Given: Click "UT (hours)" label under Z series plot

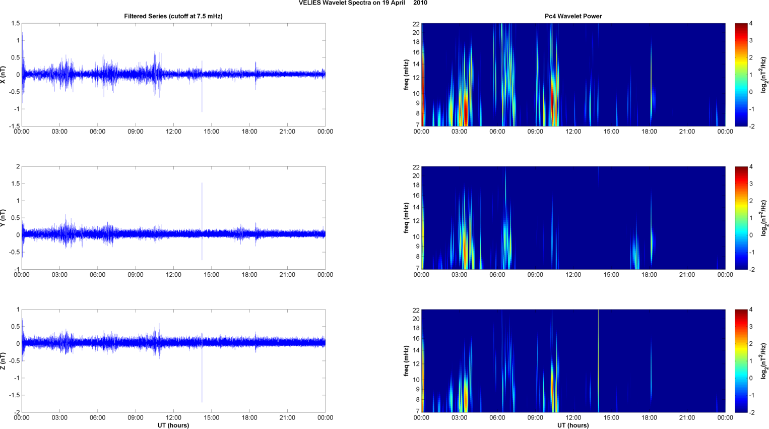Looking at the screenshot, I should point(173,425).
